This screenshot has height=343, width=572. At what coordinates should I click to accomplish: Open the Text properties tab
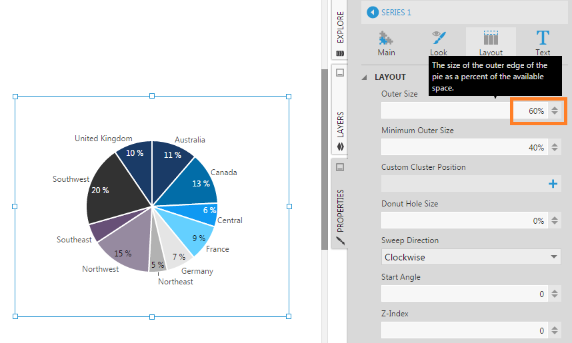543,43
